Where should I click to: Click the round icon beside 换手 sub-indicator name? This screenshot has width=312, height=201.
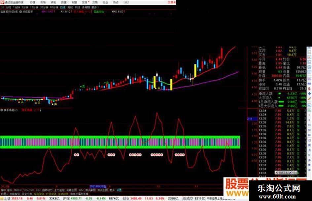tap(2, 110)
